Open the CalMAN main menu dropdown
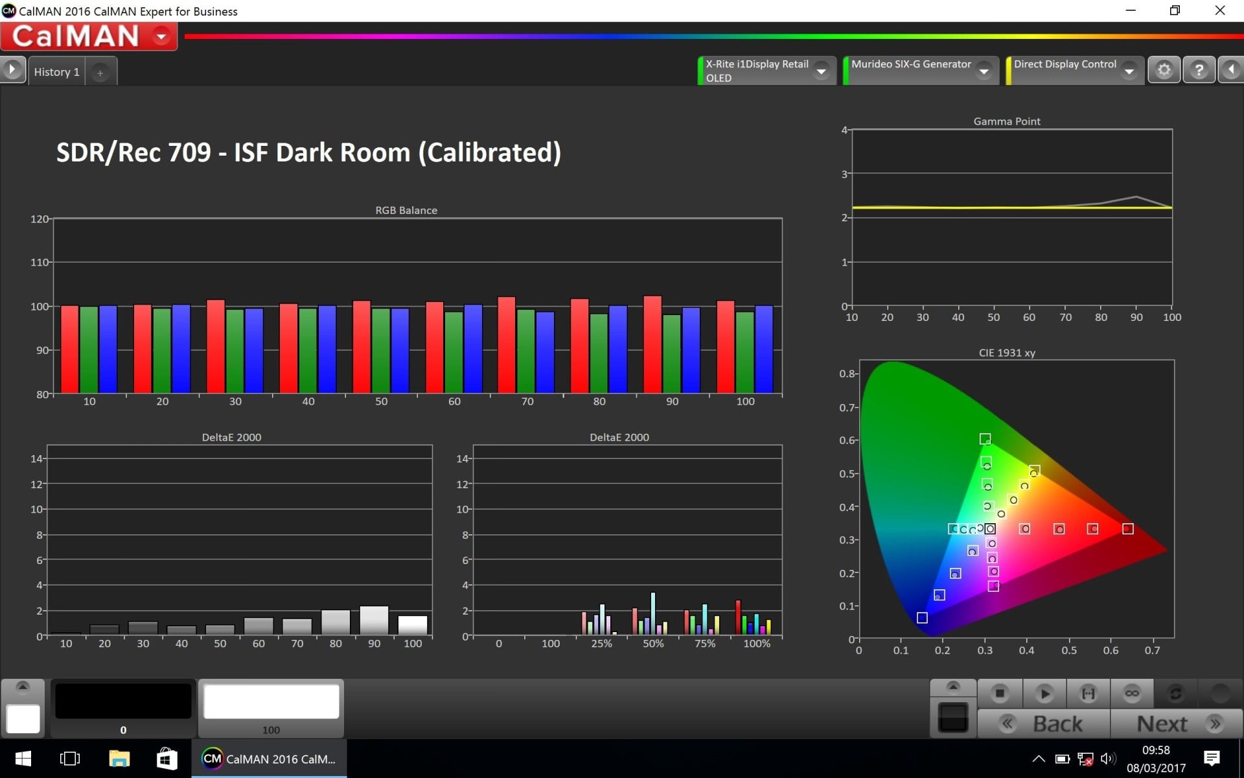Image resolution: width=1244 pixels, height=778 pixels. pos(161,36)
